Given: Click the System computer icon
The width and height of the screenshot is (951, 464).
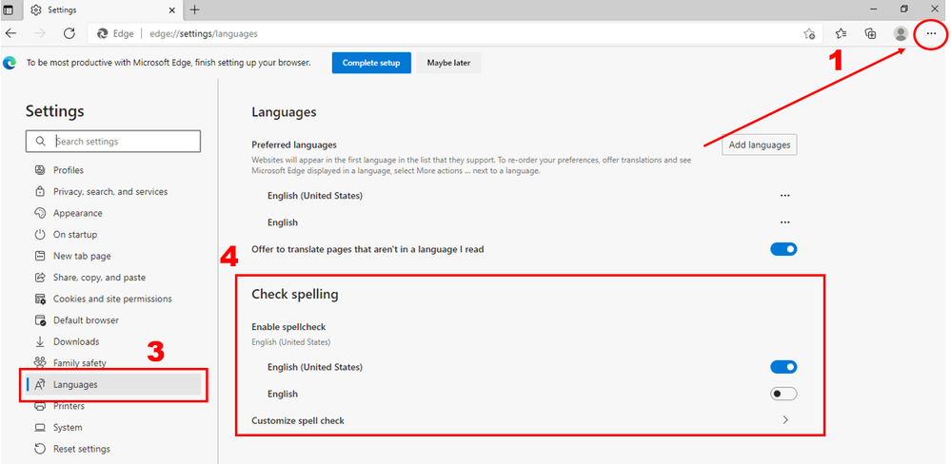Looking at the screenshot, I should (40, 428).
